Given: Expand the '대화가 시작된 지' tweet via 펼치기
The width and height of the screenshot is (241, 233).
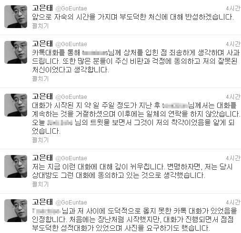Looking at the screenshot, I should click(40, 140).
